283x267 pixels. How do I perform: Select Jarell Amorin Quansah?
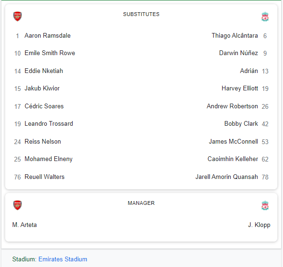(x=226, y=177)
